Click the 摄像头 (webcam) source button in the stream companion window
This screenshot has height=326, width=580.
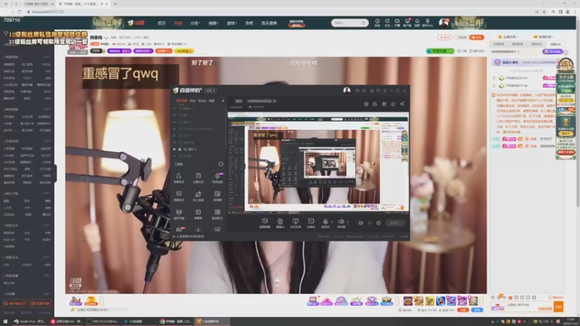point(280,223)
